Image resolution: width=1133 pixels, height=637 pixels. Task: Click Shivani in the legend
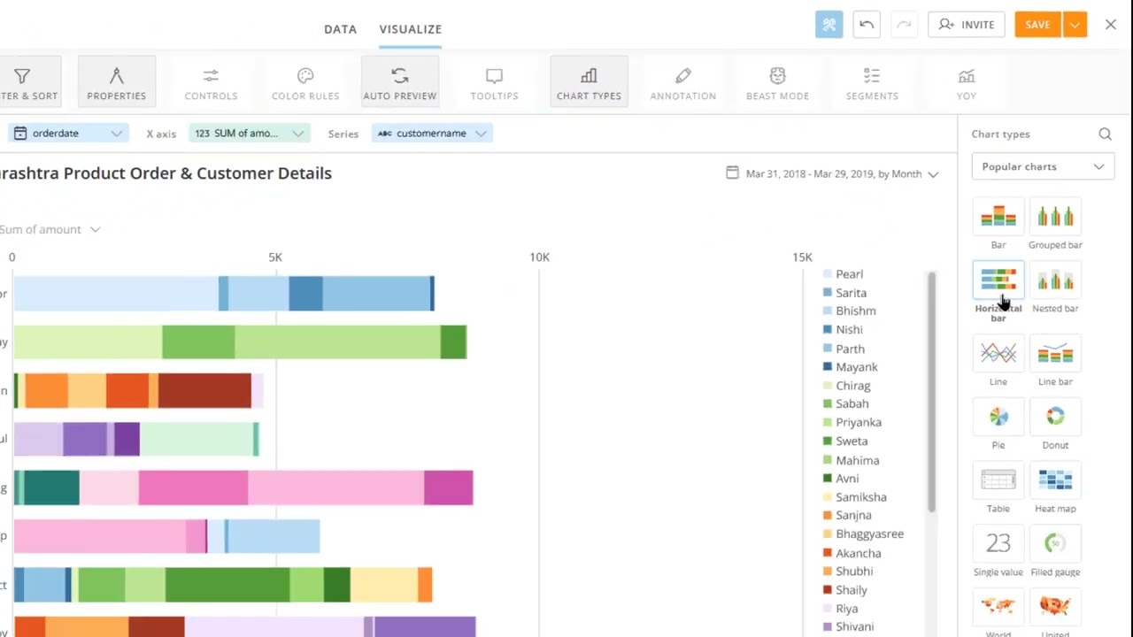[x=855, y=626]
